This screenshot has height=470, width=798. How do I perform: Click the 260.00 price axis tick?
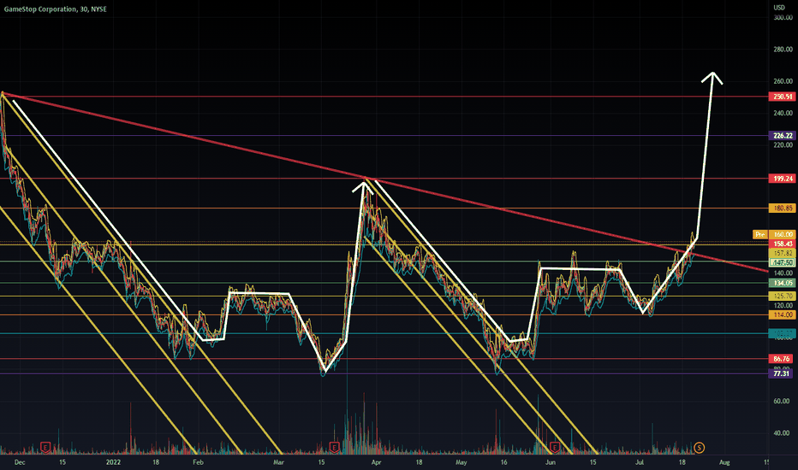[x=783, y=81]
